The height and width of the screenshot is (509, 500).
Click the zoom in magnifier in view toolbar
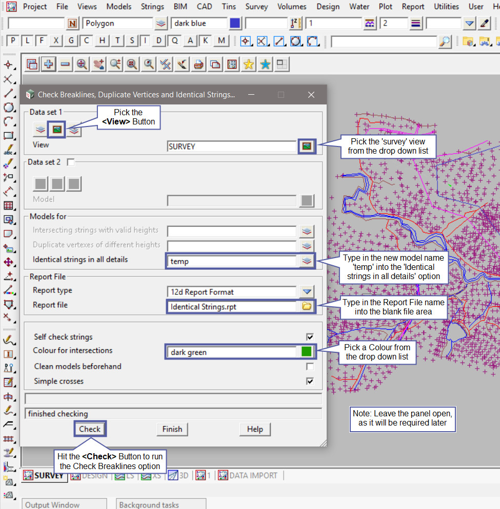(x=82, y=64)
